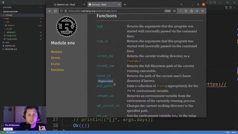Open VS Code editor more actions ellipsis

click(235, 7)
